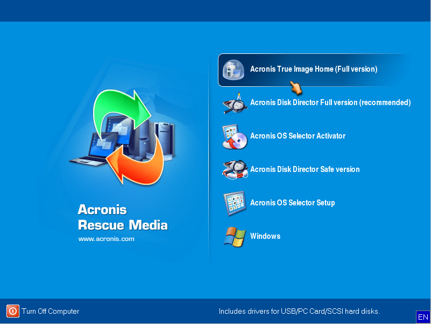Click the www.acronis.com web address
Viewport: 431px width, 324px height.
(107, 239)
